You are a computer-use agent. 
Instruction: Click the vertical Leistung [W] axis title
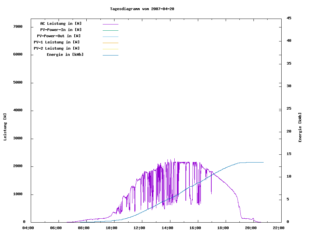(5, 127)
